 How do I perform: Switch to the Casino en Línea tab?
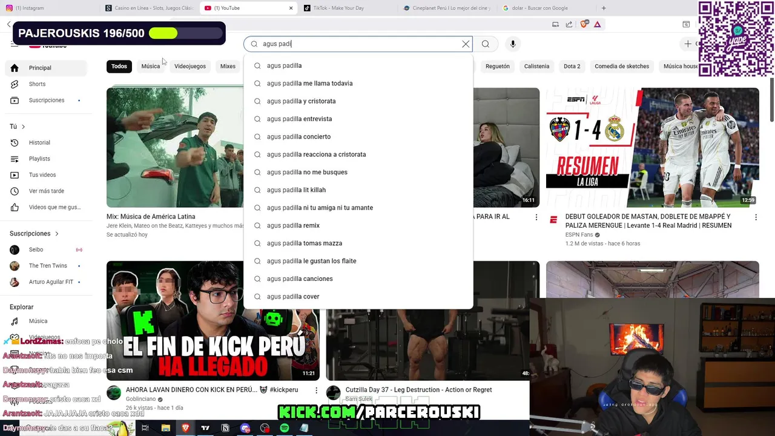click(149, 8)
